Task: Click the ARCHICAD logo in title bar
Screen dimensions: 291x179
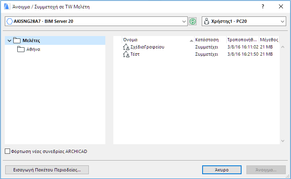Action: [7, 6]
